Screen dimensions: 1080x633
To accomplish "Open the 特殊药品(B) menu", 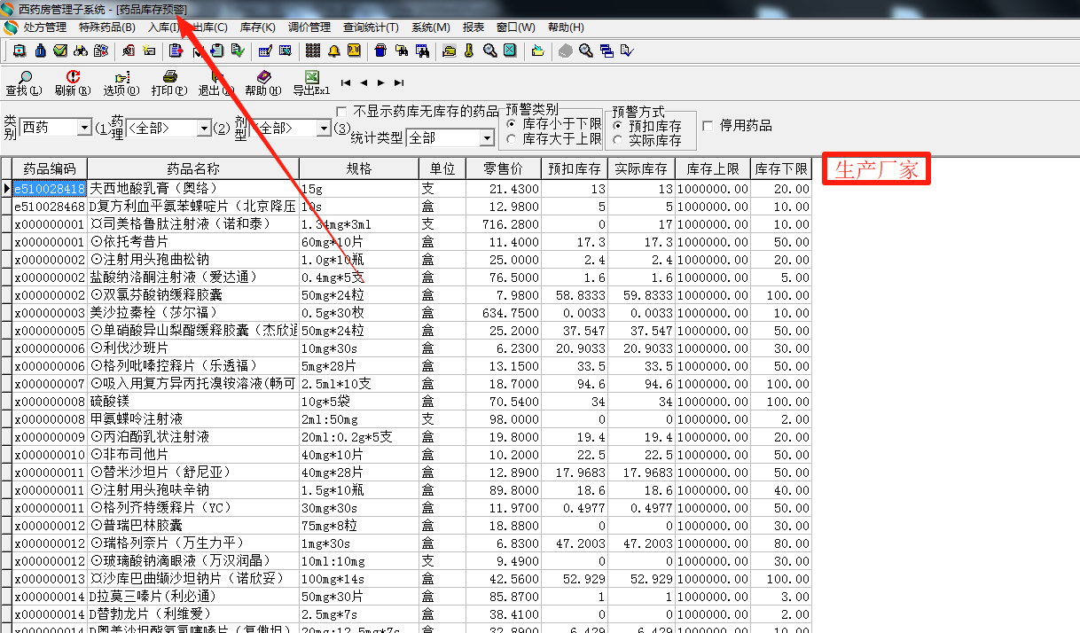I will point(107,27).
